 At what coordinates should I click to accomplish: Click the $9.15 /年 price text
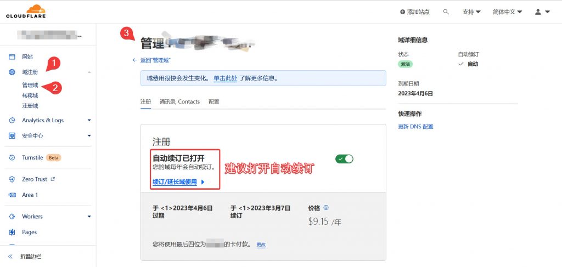325,221
